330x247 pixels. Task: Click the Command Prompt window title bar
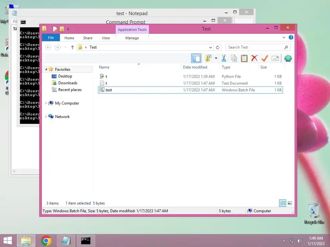tap(126, 22)
